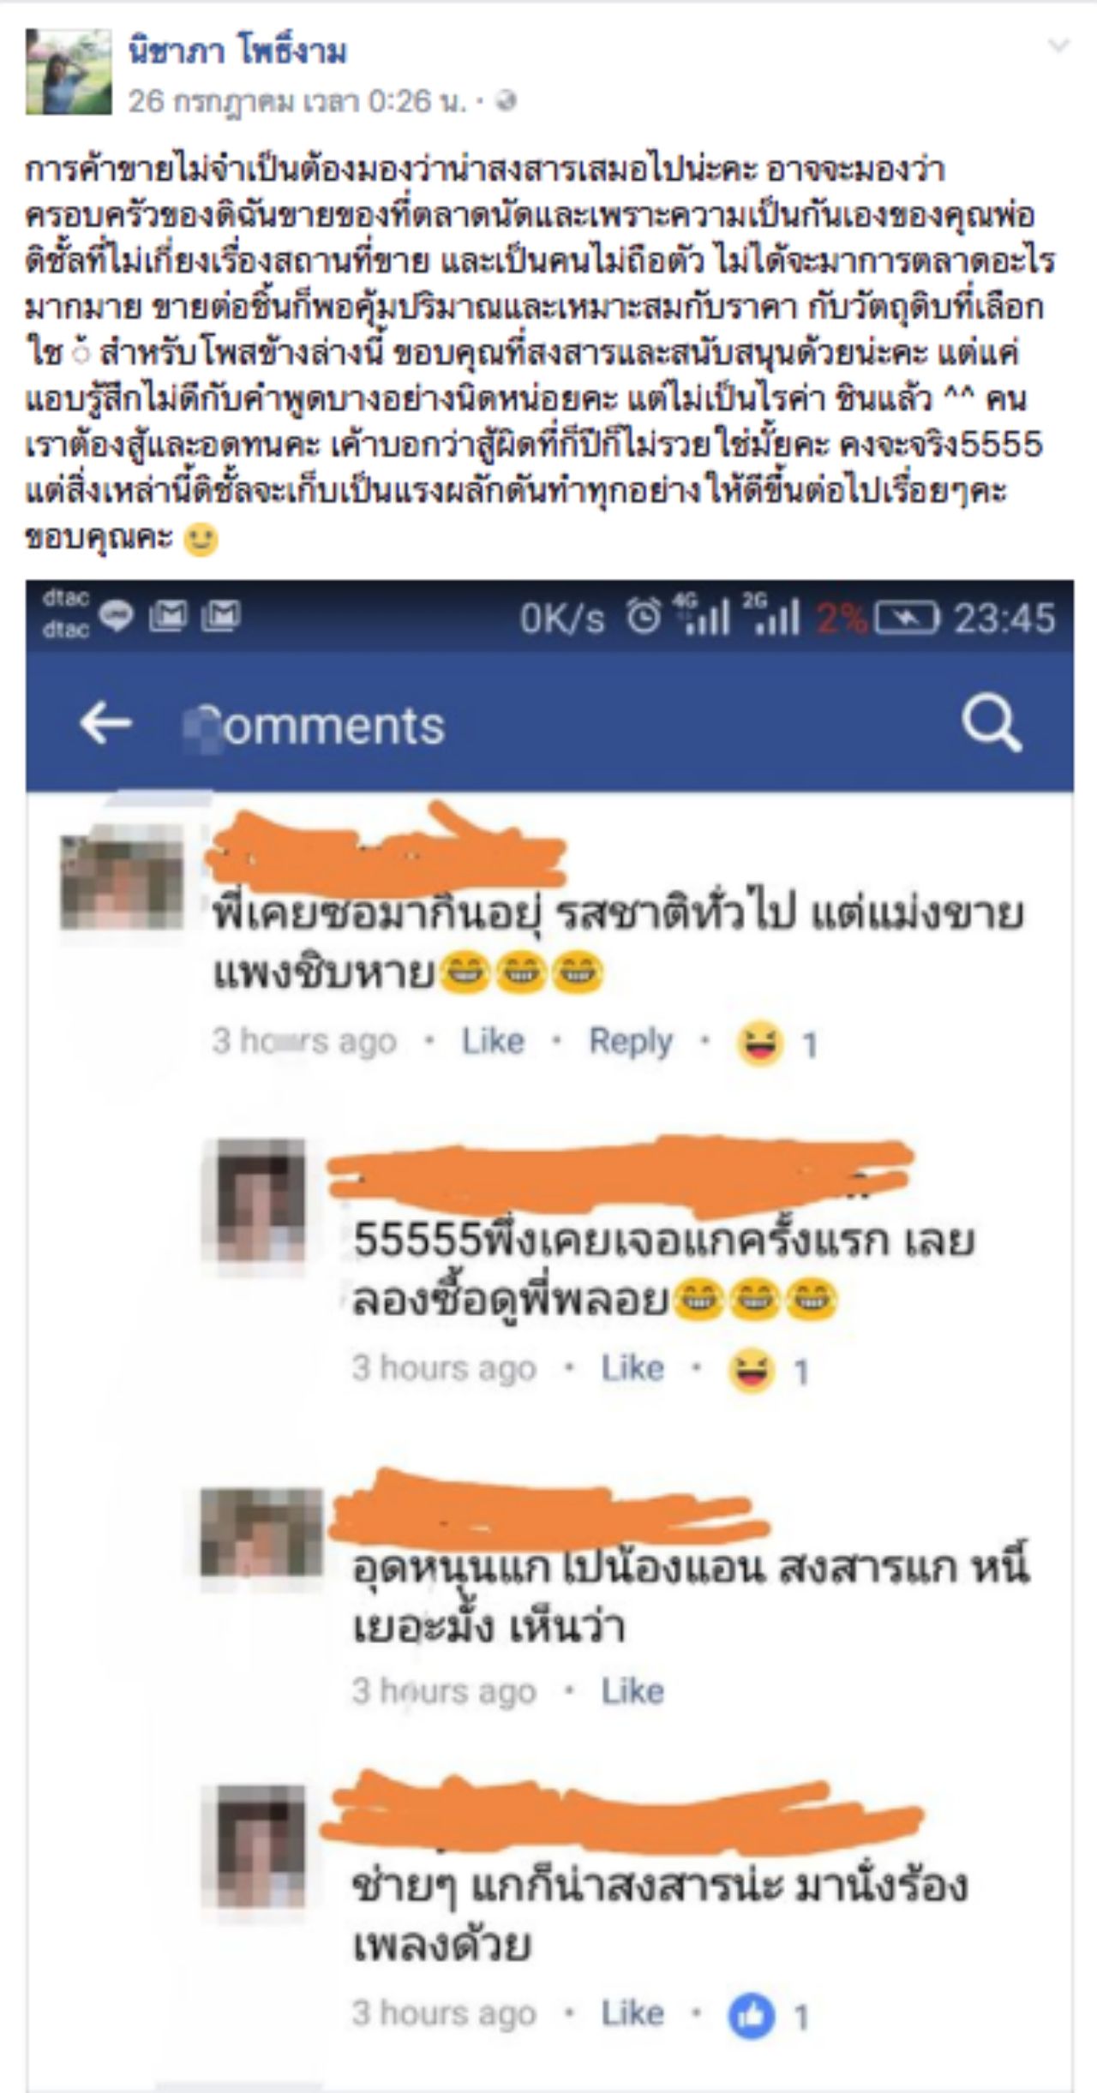This screenshot has width=1097, height=2093.
Task: Click the Comments header title
Action: pos(317,726)
